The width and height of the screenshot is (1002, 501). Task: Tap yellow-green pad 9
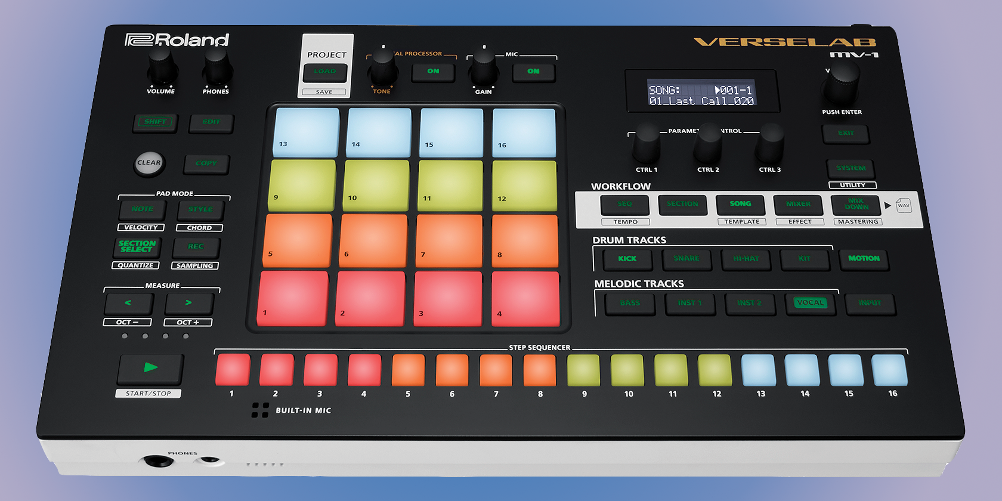tap(302, 185)
